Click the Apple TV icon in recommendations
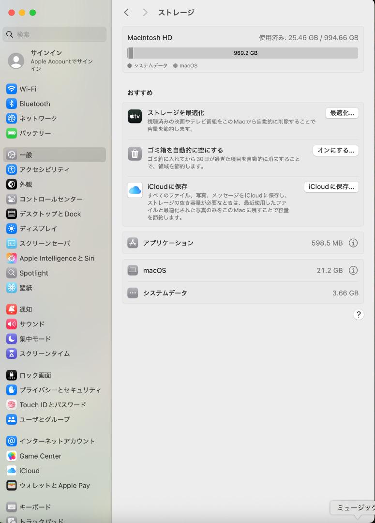Screen dimensions: 375x523 [135, 116]
